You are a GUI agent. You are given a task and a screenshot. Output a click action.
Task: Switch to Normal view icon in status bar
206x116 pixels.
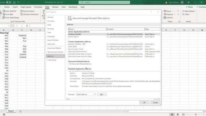172,115
